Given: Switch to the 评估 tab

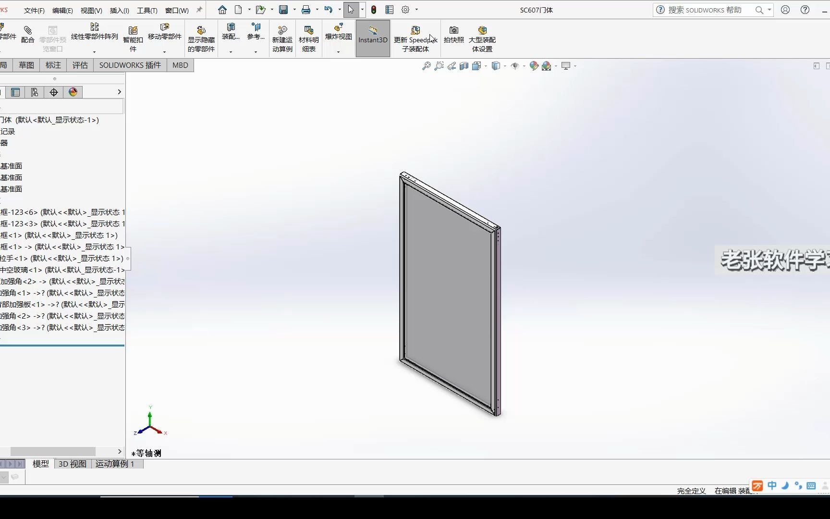Looking at the screenshot, I should (80, 65).
